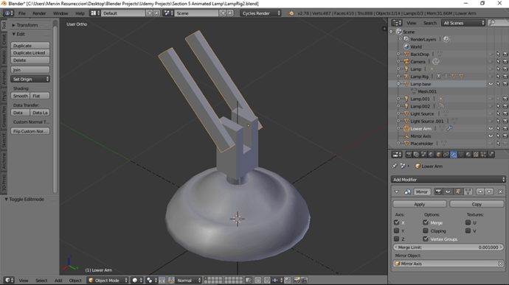Select Light Source in outliner

[x=422, y=114]
